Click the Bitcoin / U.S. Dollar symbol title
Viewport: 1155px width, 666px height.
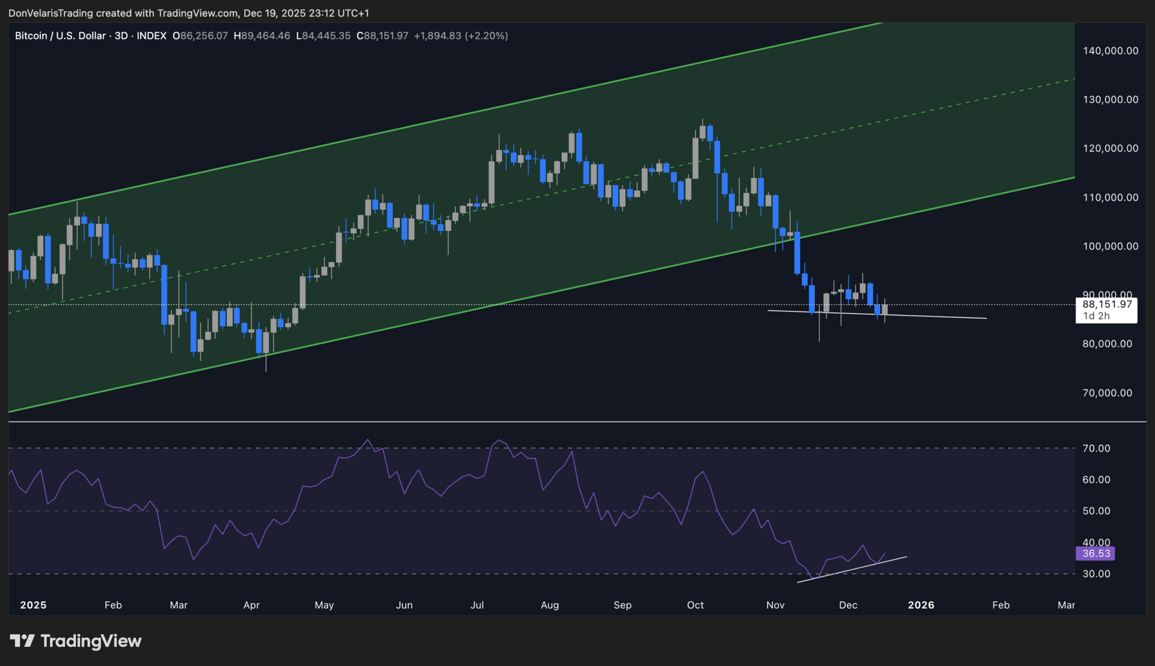click(60, 36)
